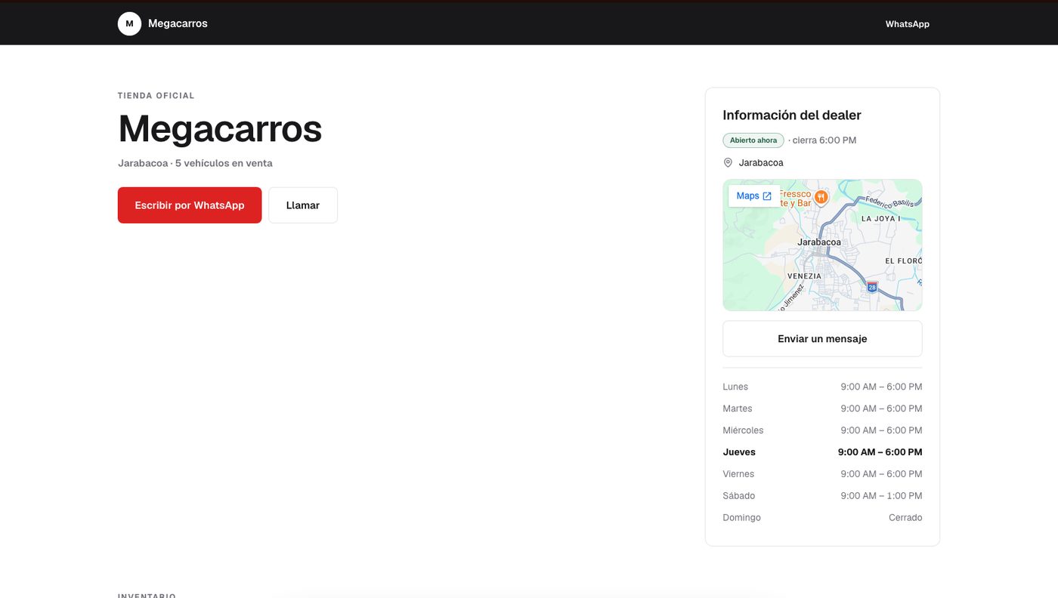Click the Jarabacoa city label on the map
The image size is (1058, 598).
click(x=819, y=242)
